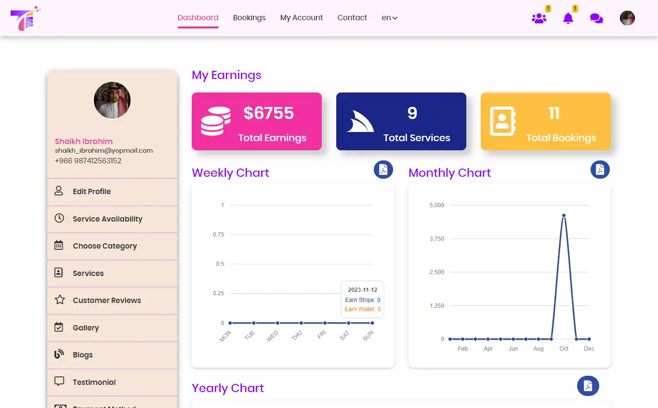This screenshot has width=658, height=408.
Task: Expand the en language dropdown
Action: click(x=389, y=17)
